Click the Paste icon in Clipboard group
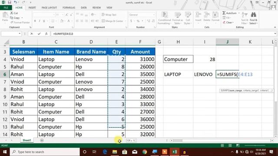278x156 pixels. 5,15
